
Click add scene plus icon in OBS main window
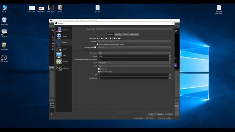click(51, 114)
